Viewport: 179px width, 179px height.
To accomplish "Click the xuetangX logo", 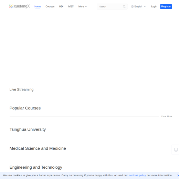I will pos(20,6).
